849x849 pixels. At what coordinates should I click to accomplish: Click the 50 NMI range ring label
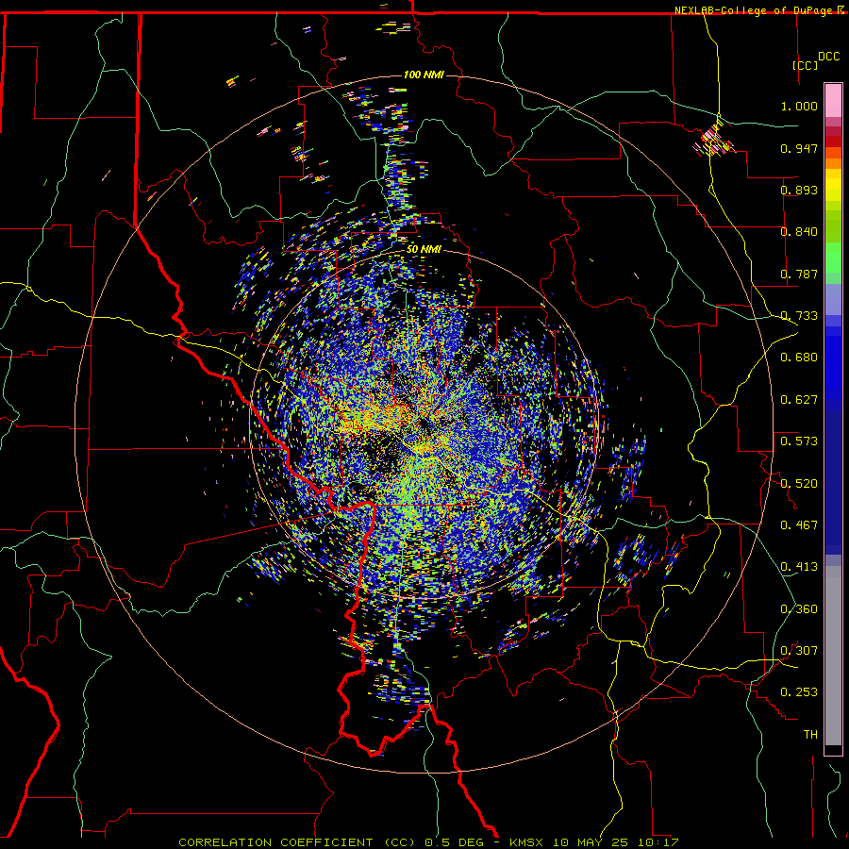pos(424,249)
